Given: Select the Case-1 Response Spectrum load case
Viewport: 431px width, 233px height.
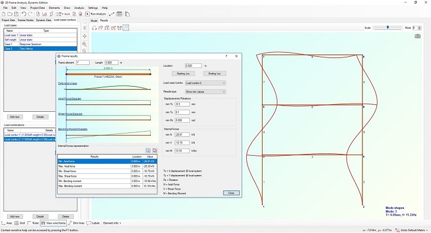Looking at the screenshot, I should coord(40,44).
